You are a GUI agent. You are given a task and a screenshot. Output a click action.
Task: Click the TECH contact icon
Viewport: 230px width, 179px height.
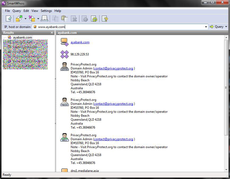[64, 102]
